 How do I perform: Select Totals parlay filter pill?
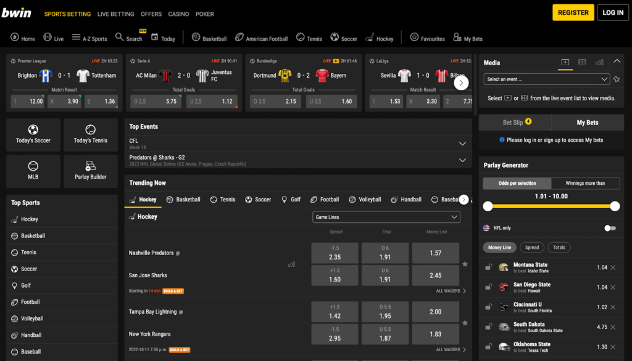559,248
